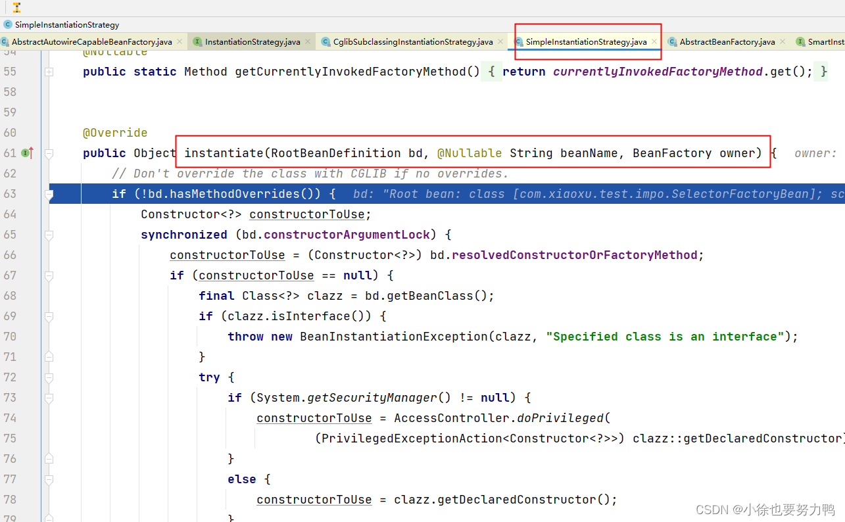The height and width of the screenshot is (522, 845).
Task: Close the CglibSubclassingInstantiationStrategy.java tab
Action: coord(500,41)
